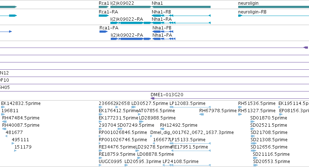Viewport: 309px width, 167px height.
Task: Click the l(2)k09022 gene bar
Action: [131, 7]
